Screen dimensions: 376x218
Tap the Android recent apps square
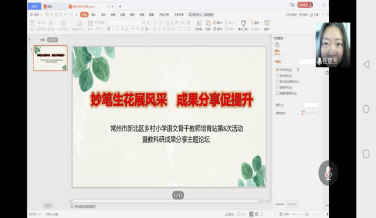coord(366,154)
